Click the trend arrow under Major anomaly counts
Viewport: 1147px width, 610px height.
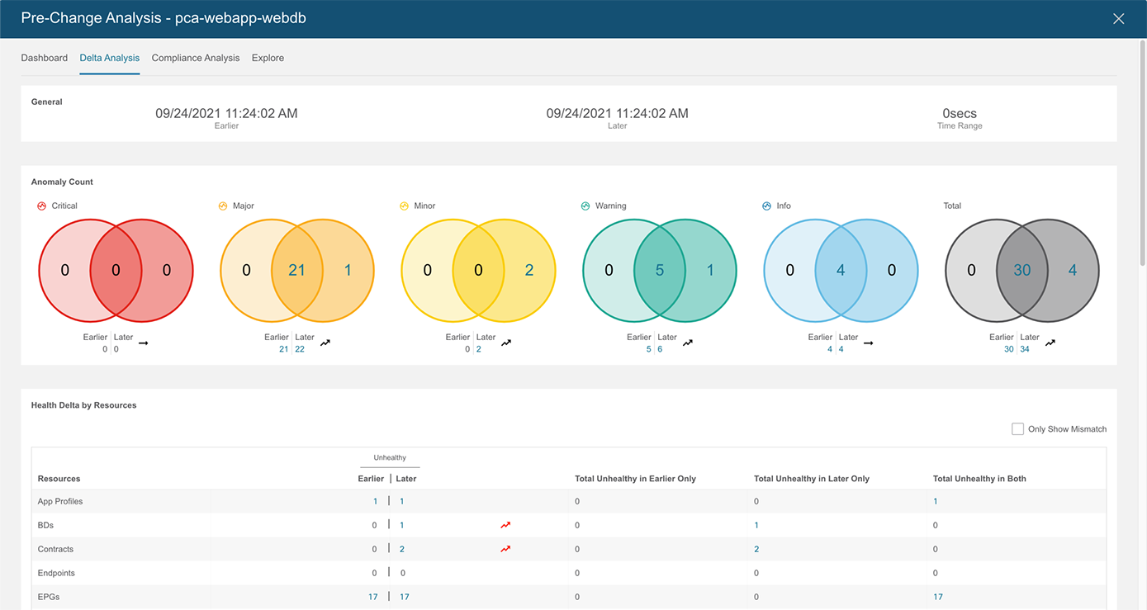pos(325,341)
